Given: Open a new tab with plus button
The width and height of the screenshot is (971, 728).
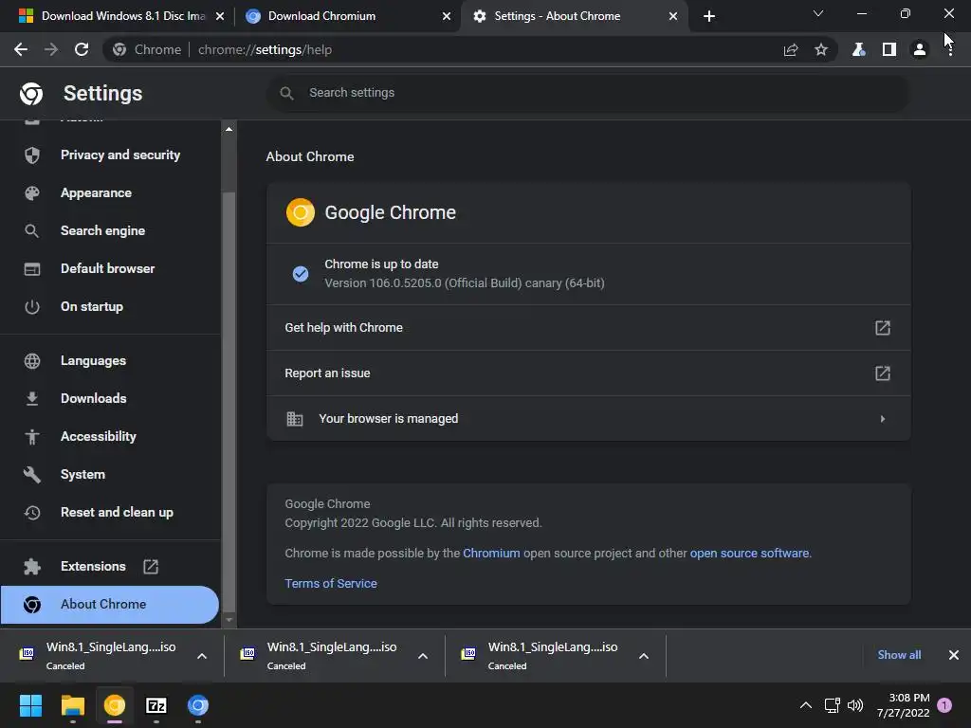Looking at the screenshot, I should [x=709, y=16].
